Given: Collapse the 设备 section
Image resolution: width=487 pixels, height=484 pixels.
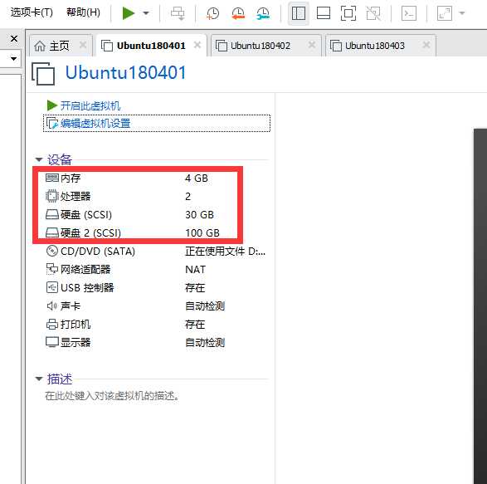Looking at the screenshot, I should point(39,159).
